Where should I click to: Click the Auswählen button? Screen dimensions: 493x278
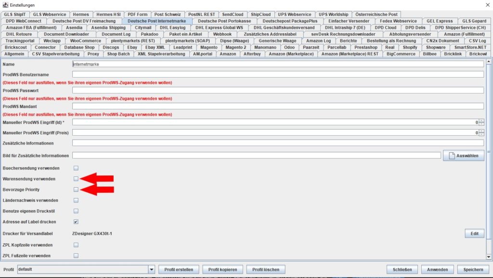[x=464, y=156]
